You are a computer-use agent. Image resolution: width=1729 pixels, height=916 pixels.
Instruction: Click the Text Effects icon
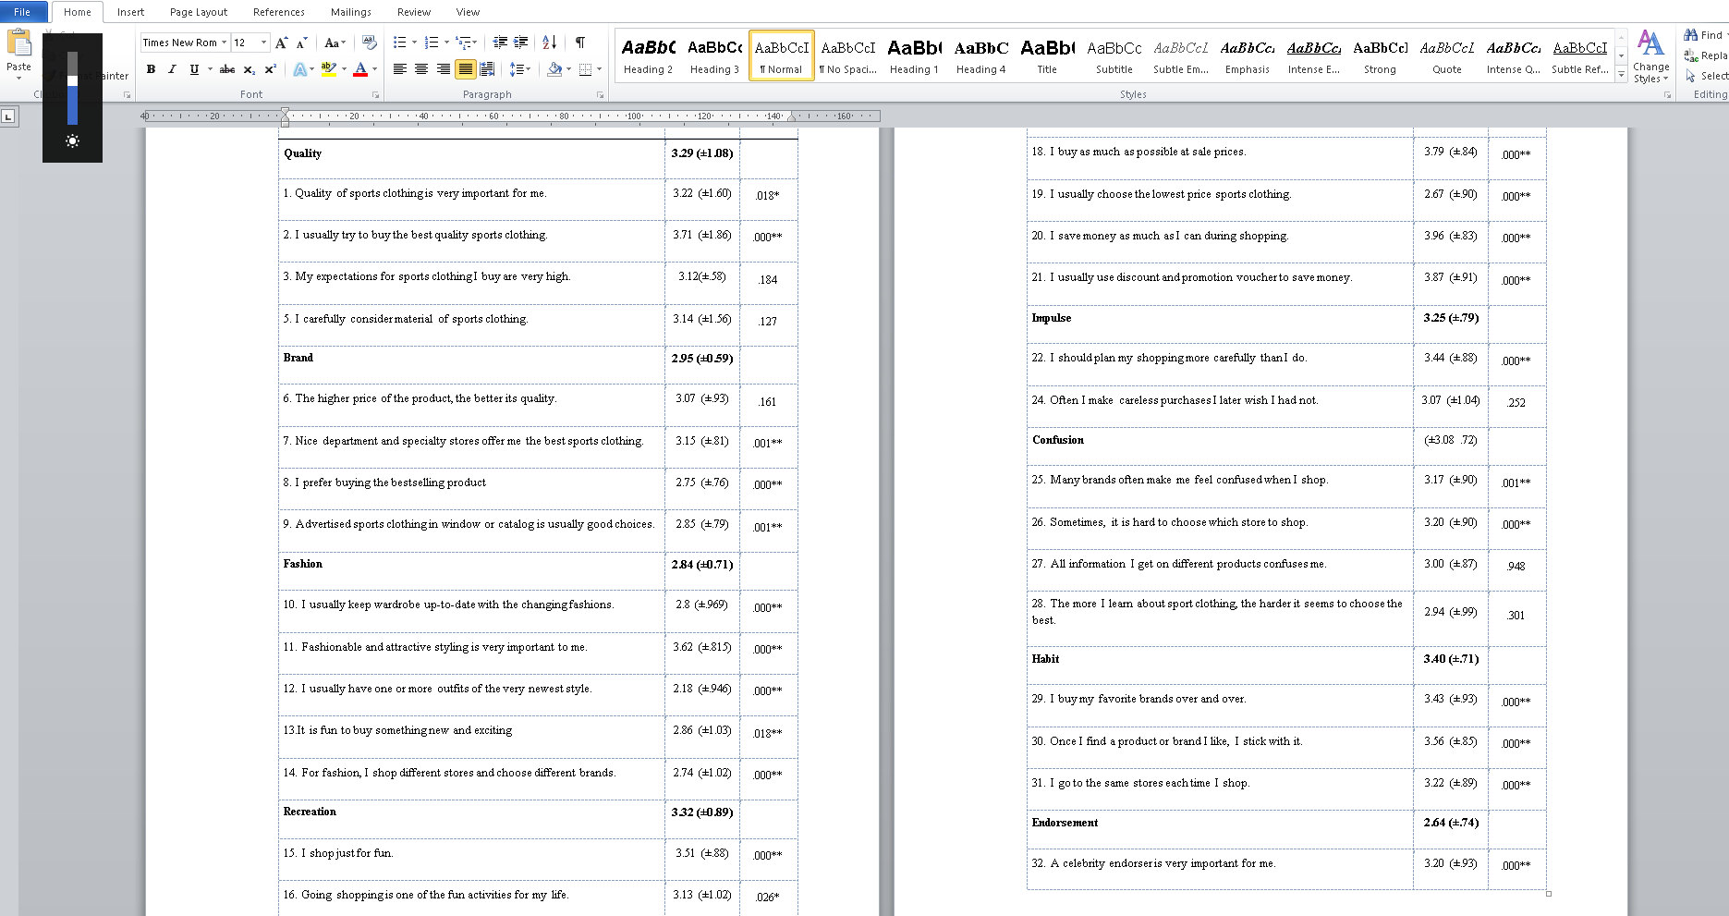click(x=299, y=69)
